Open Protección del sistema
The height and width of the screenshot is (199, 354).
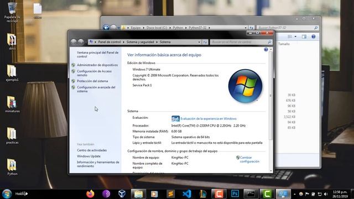pos(92,81)
